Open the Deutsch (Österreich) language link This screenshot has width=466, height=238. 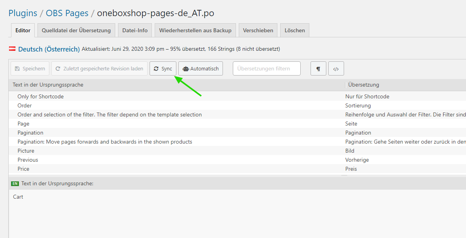(x=49, y=49)
